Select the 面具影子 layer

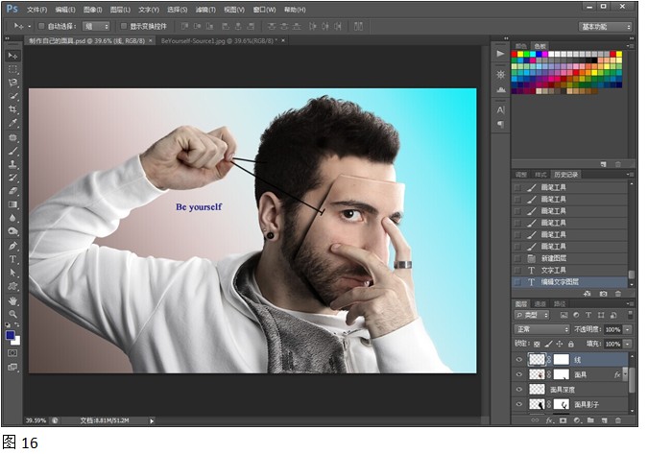(x=570, y=404)
